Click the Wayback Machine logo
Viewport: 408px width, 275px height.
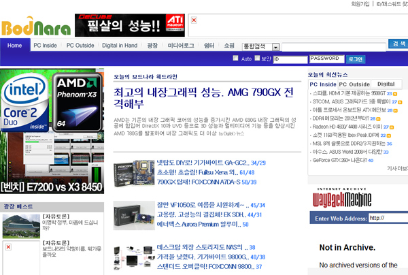[342, 198]
